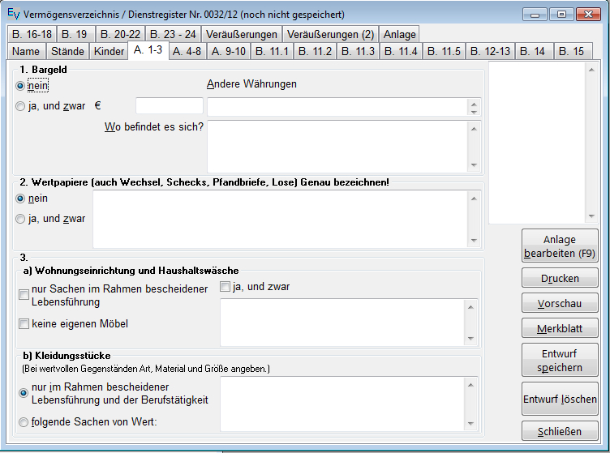Open Vorschau preview
Screen dimensions: 610x453
[560, 303]
